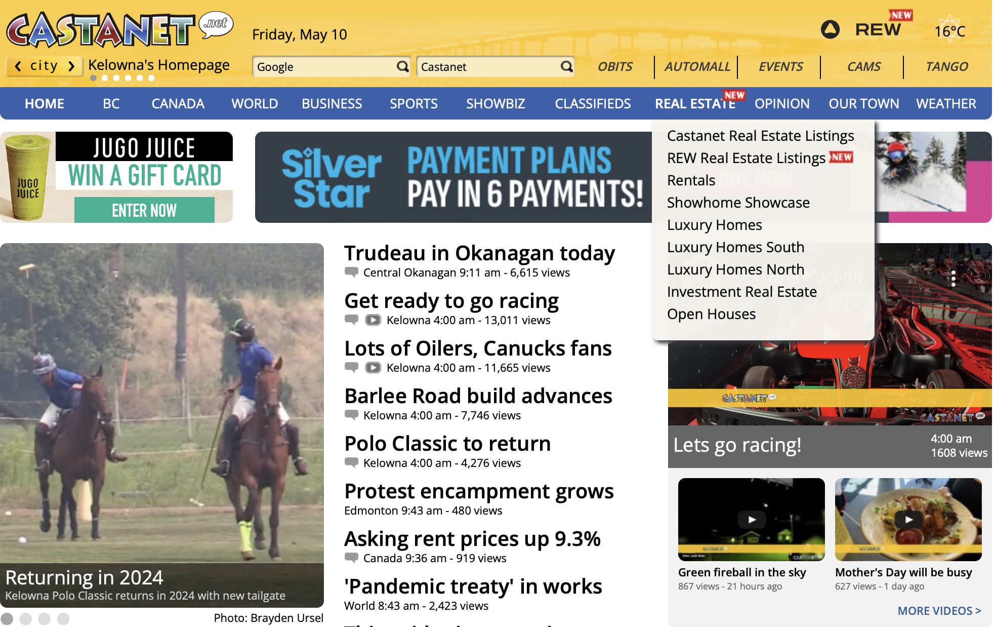The width and height of the screenshot is (994, 627).
Task: Play the Green fireball in the sky video
Action: coord(752,520)
